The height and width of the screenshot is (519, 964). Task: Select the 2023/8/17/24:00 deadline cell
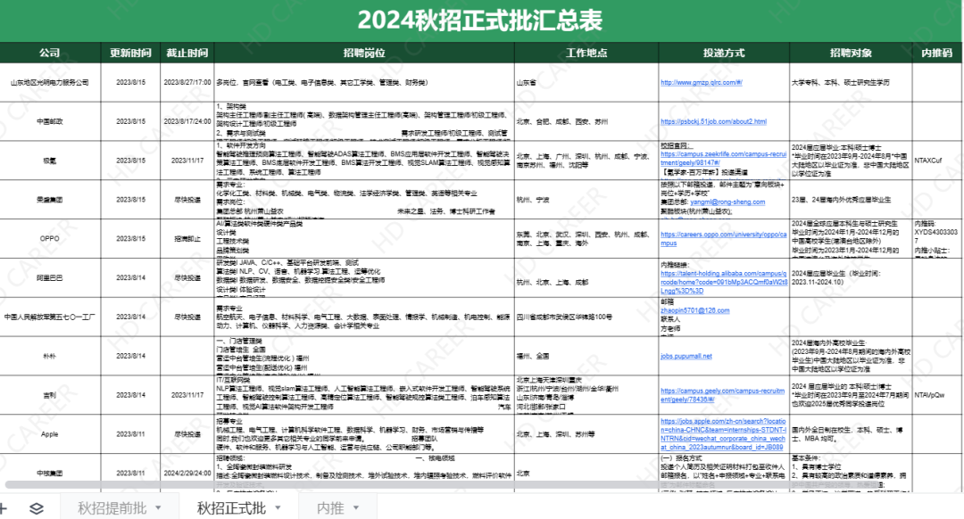187,121
